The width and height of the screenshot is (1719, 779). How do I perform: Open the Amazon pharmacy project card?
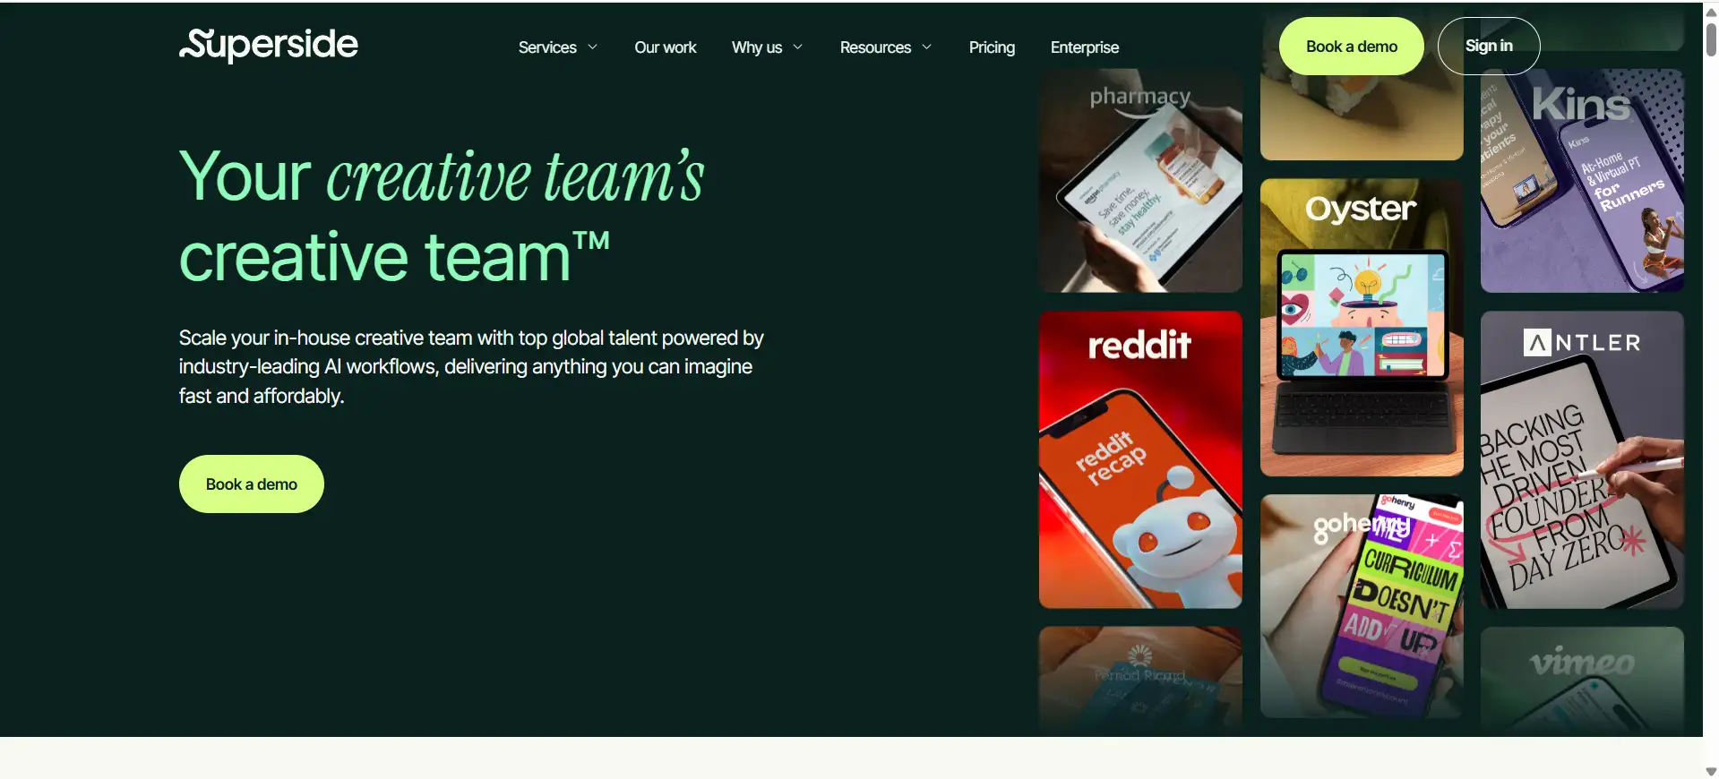point(1140,181)
